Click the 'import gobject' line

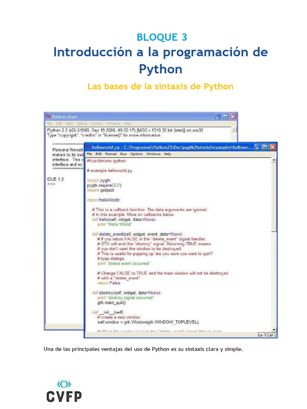click(100, 191)
